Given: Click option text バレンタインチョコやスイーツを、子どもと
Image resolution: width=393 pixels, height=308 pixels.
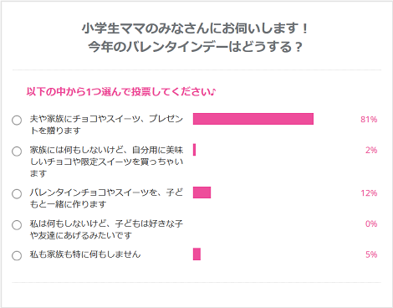Looking at the screenshot, I should [106, 198].
